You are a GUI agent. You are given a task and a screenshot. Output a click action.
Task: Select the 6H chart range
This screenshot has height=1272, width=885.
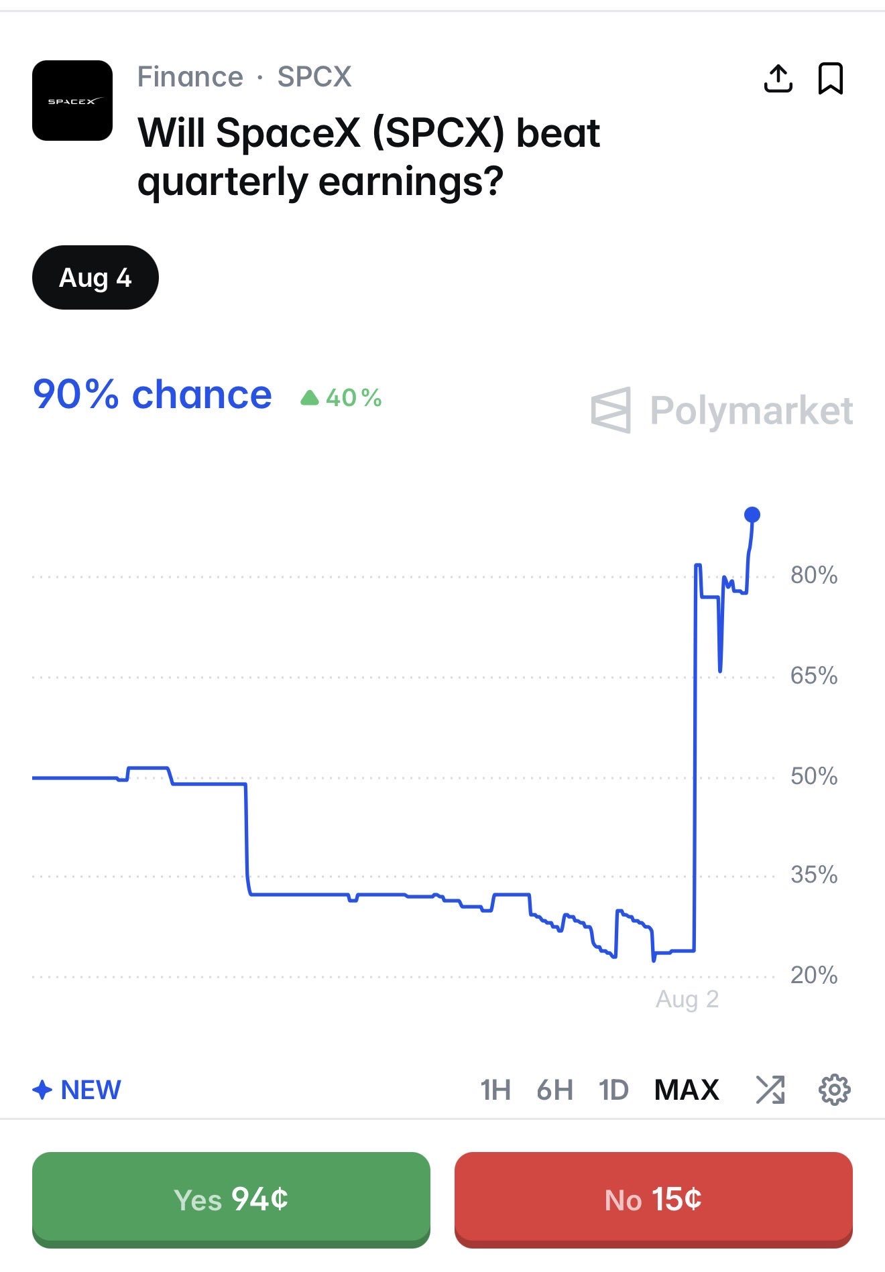(x=554, y=1090)
